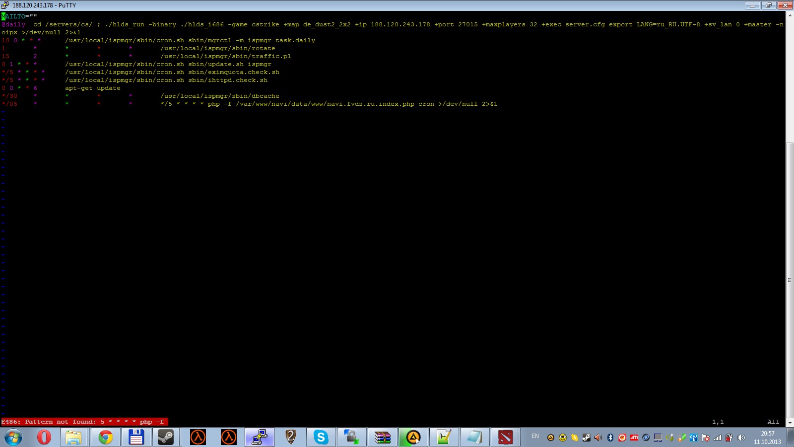Open the PuTTY system menu icon in title bar
The height and width of the screenshot is (447, 794).
pyautogui.click(x=5, y=5)
